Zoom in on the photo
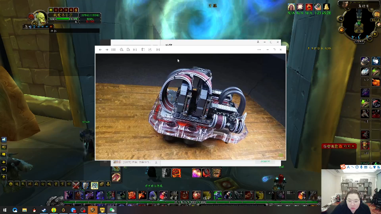Viewport: 381px width, 214px height. tap(121, 49)
